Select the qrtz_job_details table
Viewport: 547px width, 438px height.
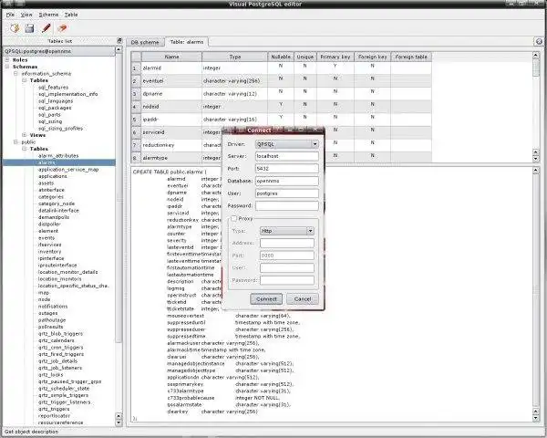58,360
